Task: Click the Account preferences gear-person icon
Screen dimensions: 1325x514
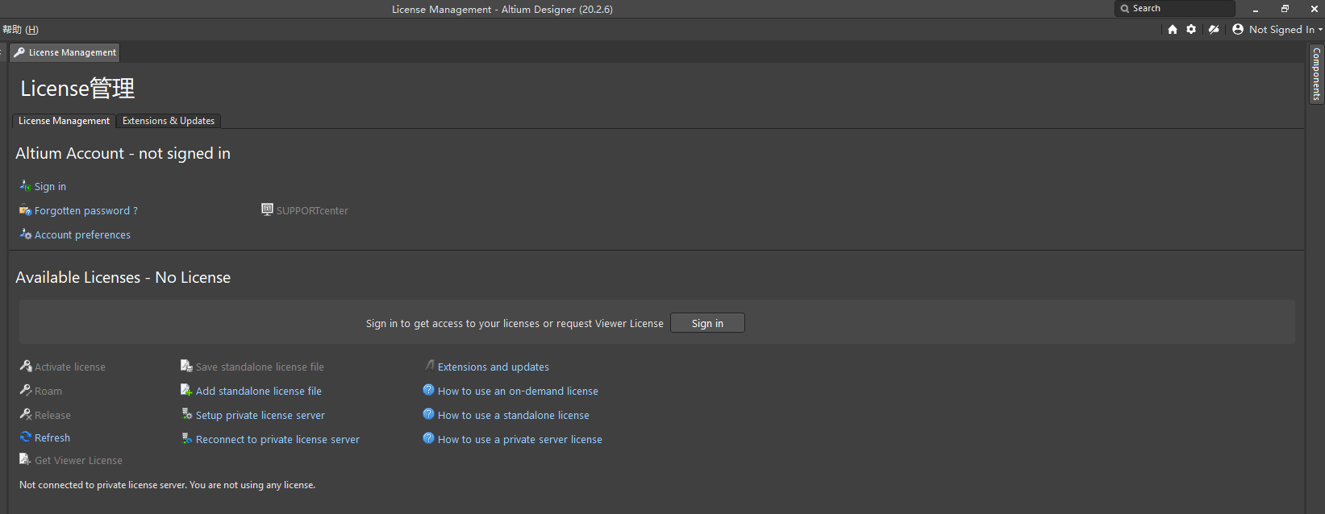Action: tap(26, 234)
